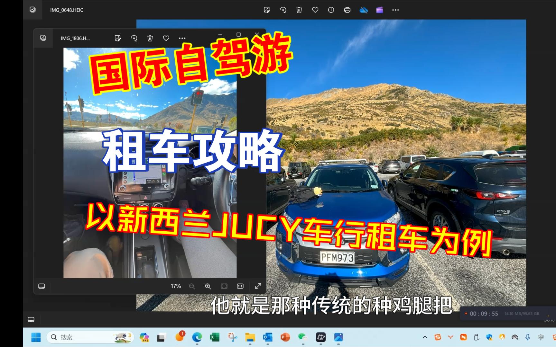Open the See more menu in IMG_0648 window

[x=395, y=10]
